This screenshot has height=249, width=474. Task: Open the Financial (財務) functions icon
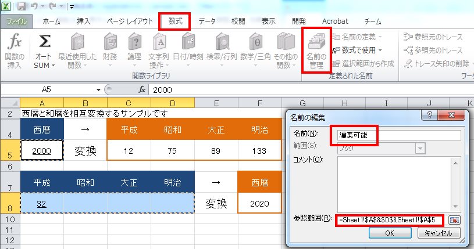[x=77, y=43]
